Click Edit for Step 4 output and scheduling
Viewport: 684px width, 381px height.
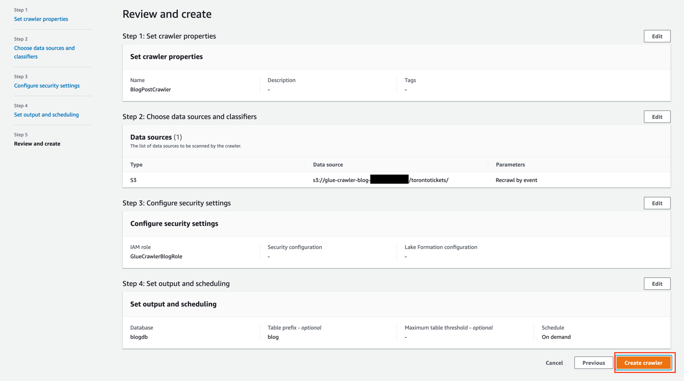point(657,284)
